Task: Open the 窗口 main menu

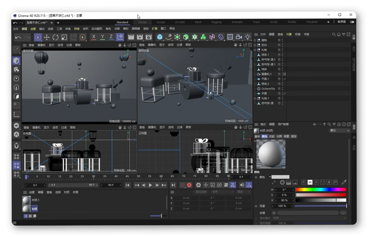Action: click(x=163, y=29)
